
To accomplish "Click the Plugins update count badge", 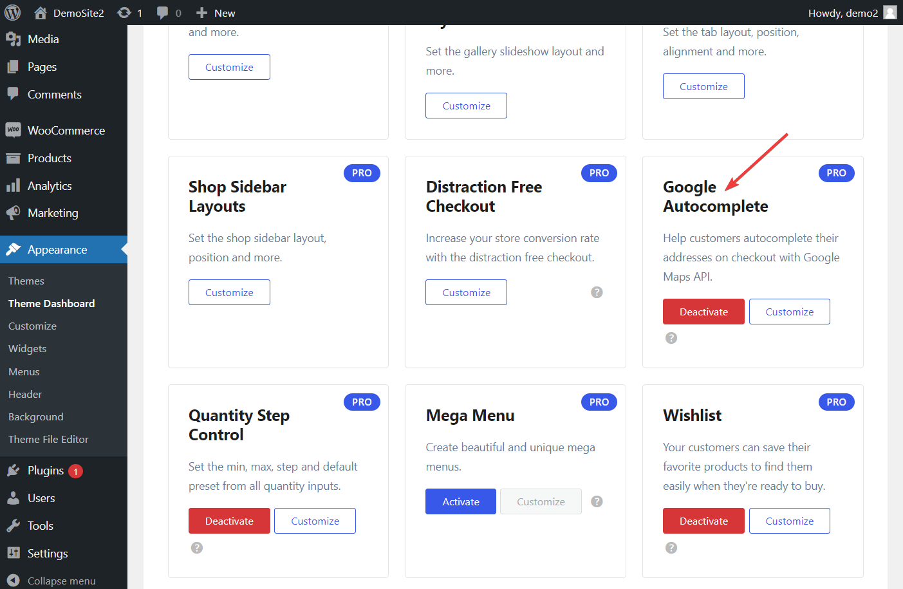I will pos(75,471).
